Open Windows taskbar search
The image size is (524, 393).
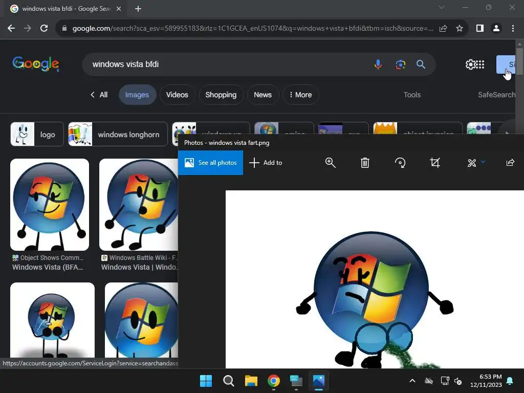point(229,381)
